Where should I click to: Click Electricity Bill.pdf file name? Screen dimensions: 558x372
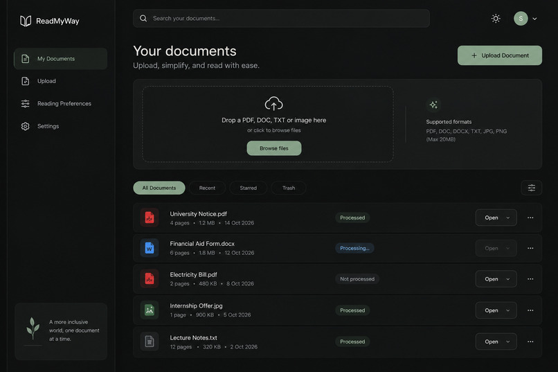tap(193, 275)
